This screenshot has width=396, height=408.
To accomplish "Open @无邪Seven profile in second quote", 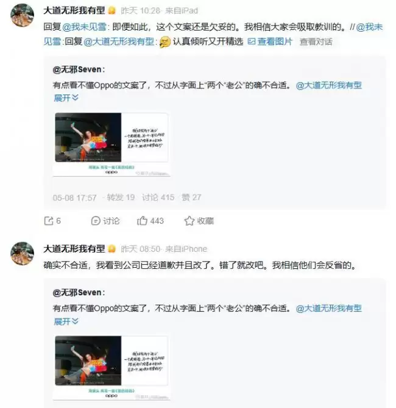I will (x=79, y=293).
